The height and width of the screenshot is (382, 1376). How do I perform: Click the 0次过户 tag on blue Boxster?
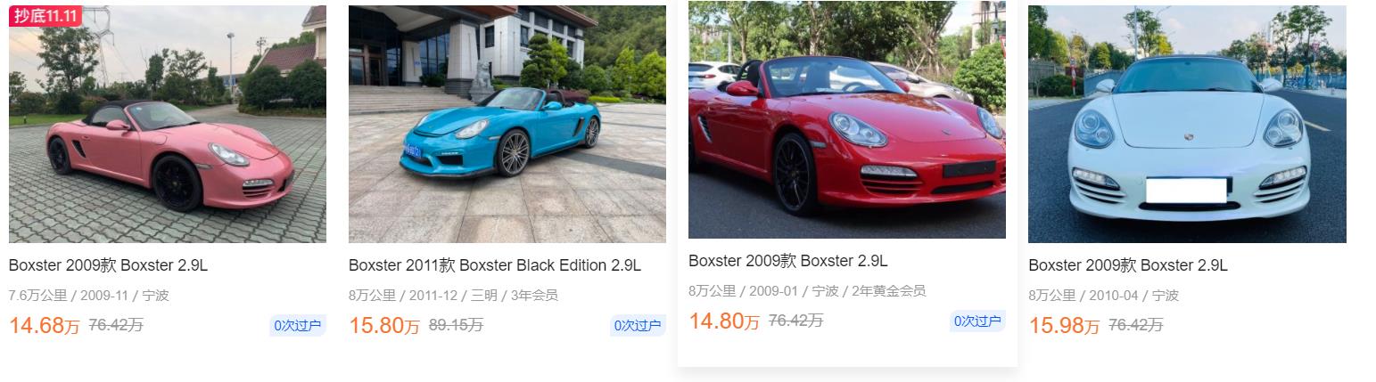[x=639, y=326]
